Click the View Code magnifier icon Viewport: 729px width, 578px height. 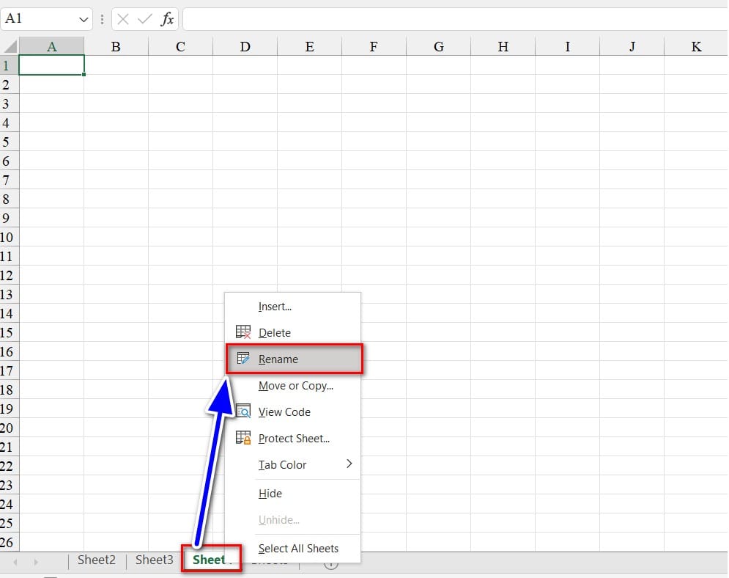(243, 411)
